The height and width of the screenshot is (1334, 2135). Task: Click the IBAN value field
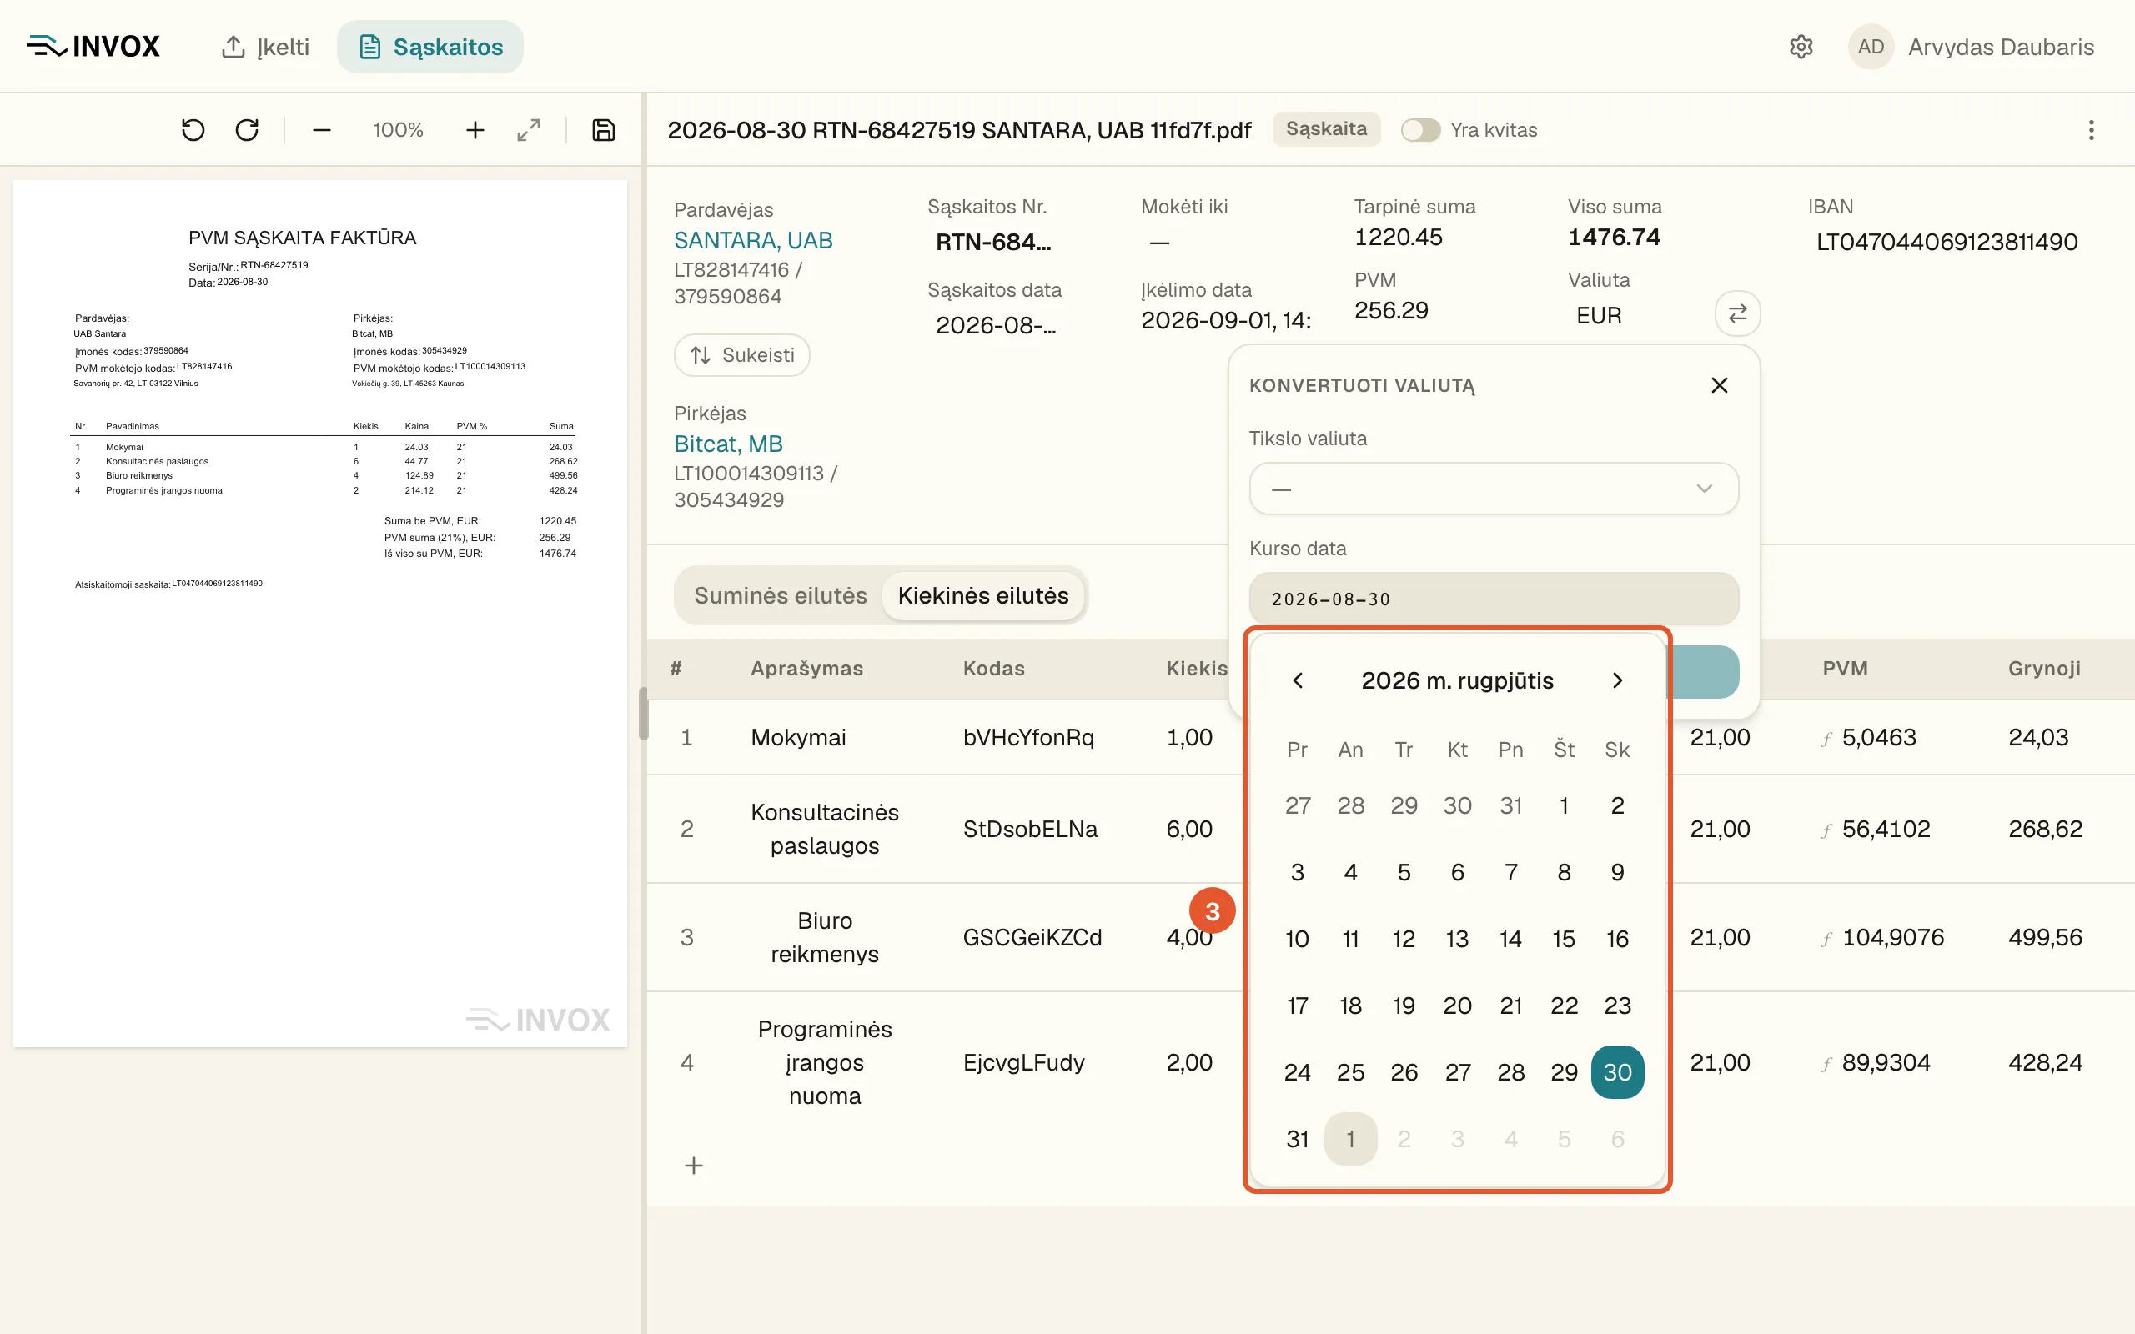tap(1947, 242)
